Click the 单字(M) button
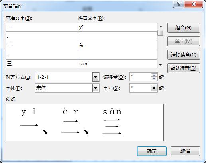Viewport: 206px width, 163px height. coord(184,41)
